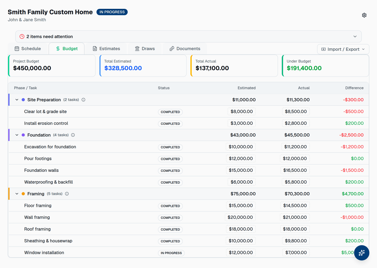Click the Estimated column header

click(x=247, y=88)
